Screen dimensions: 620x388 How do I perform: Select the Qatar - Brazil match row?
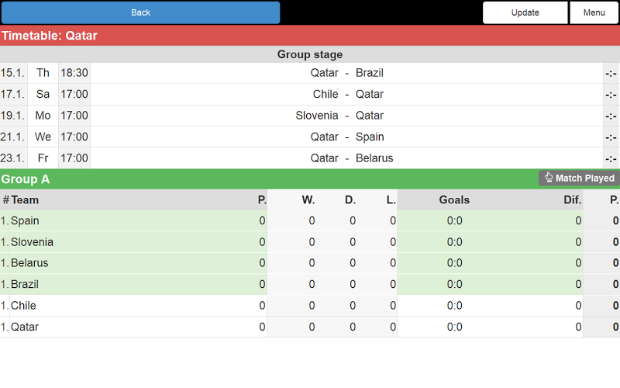[346, 73]
